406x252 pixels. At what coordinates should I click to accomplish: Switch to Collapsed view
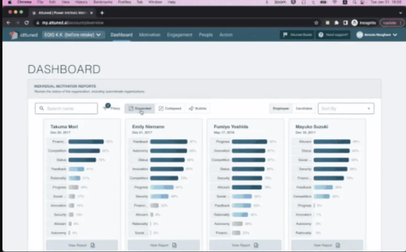(x=170, y=109)
